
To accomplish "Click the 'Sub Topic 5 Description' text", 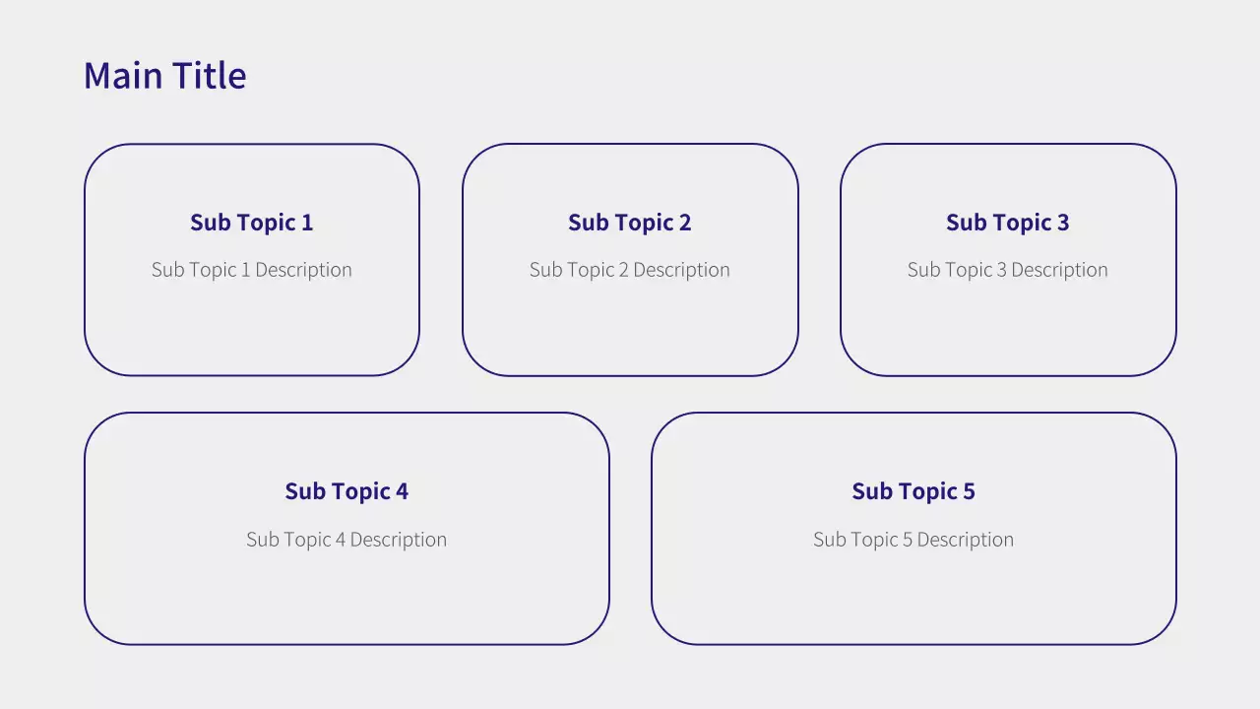I will coord(913,540).
